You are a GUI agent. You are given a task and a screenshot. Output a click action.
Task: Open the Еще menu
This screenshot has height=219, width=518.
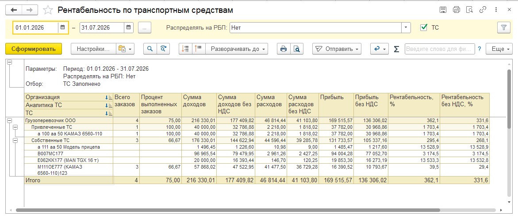coord(500,49)
